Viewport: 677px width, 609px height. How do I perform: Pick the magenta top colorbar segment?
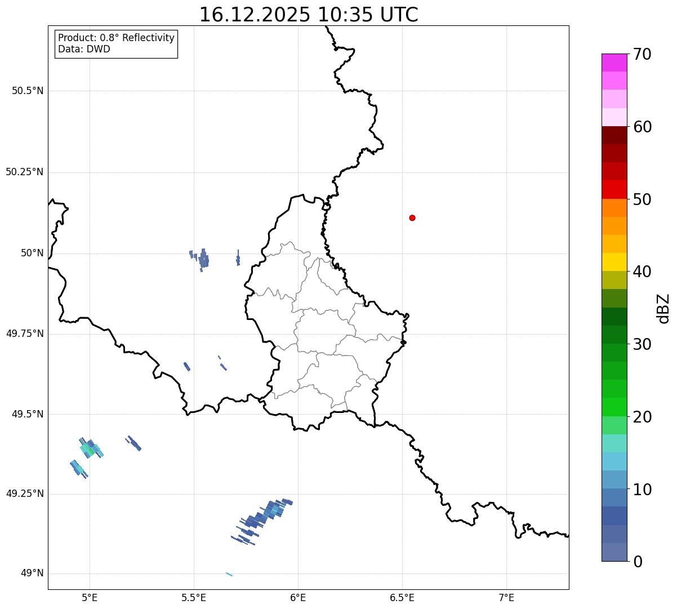(614, 63)
